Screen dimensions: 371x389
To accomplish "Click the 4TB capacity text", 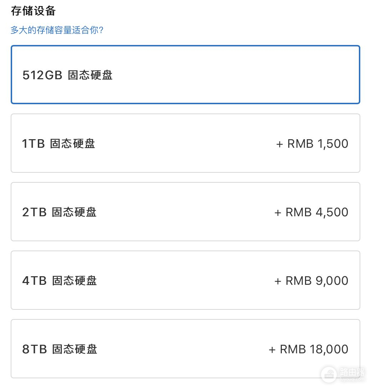I will [x=34, y=281].
